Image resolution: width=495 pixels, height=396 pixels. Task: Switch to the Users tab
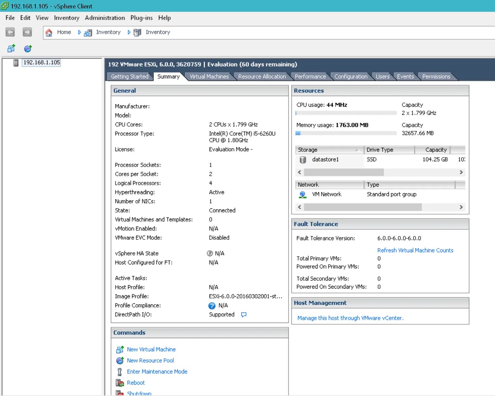[383, 77]
